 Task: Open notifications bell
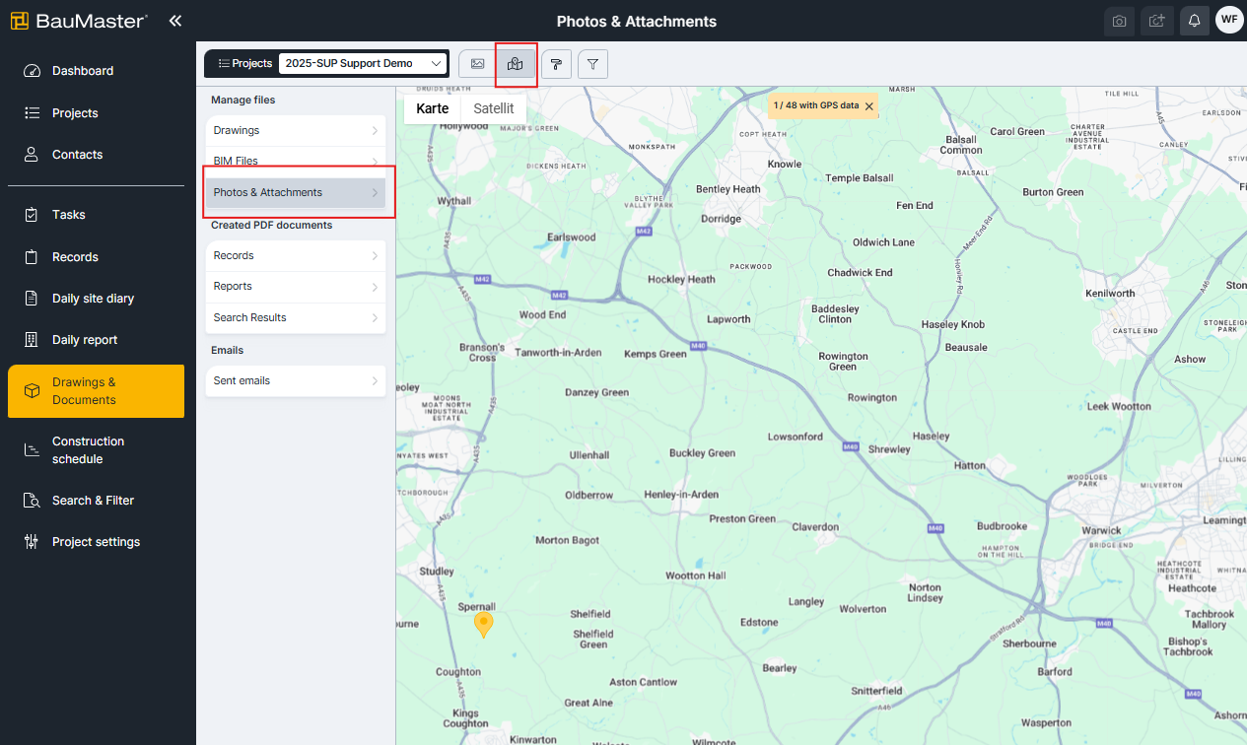point(1194,21)
